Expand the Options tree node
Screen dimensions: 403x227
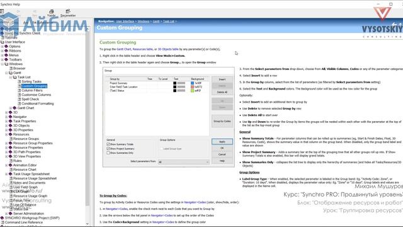(x=3, y=46)
